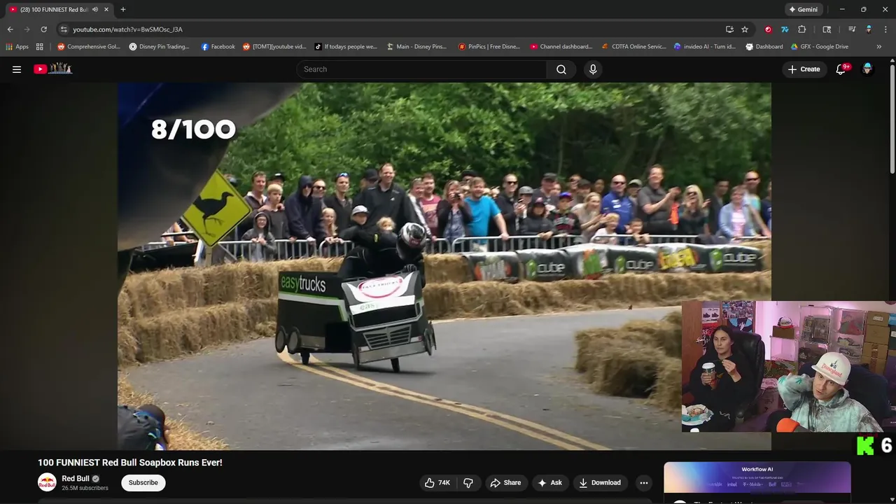Open Red Bull channel avatar
Viewport: 896px width, 504px height.
(x=47, y=482)
